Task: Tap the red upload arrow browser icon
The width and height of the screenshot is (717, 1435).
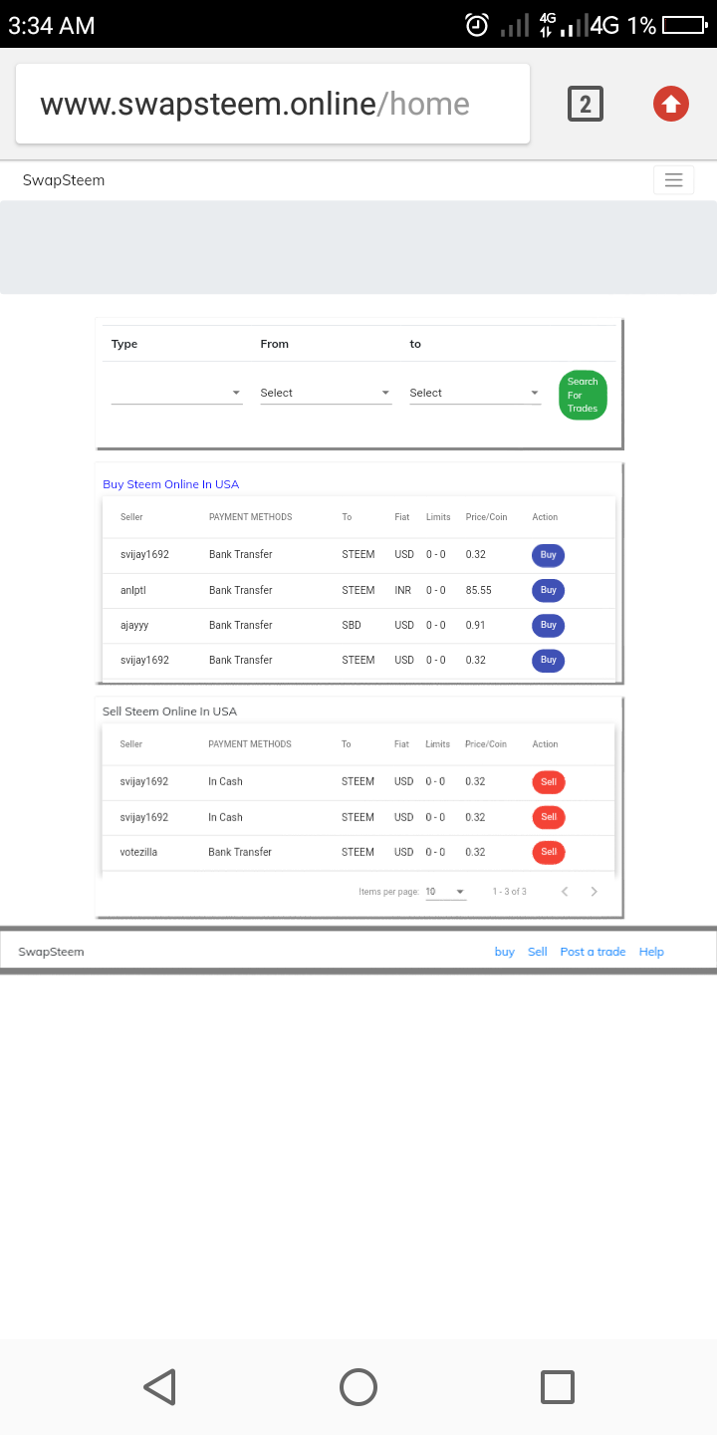Action: 671,104
